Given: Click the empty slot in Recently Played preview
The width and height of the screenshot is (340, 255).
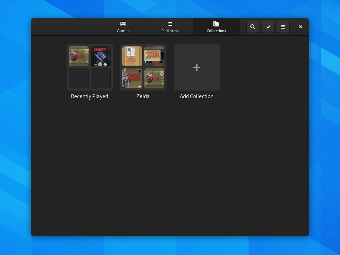Looking at the screenshot, I should [78, 78].
